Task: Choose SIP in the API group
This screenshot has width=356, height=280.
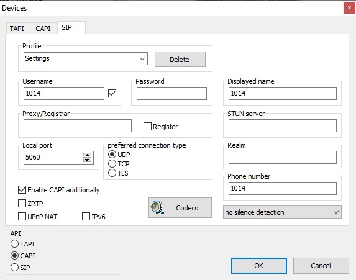Action: (x=14, y=268)
